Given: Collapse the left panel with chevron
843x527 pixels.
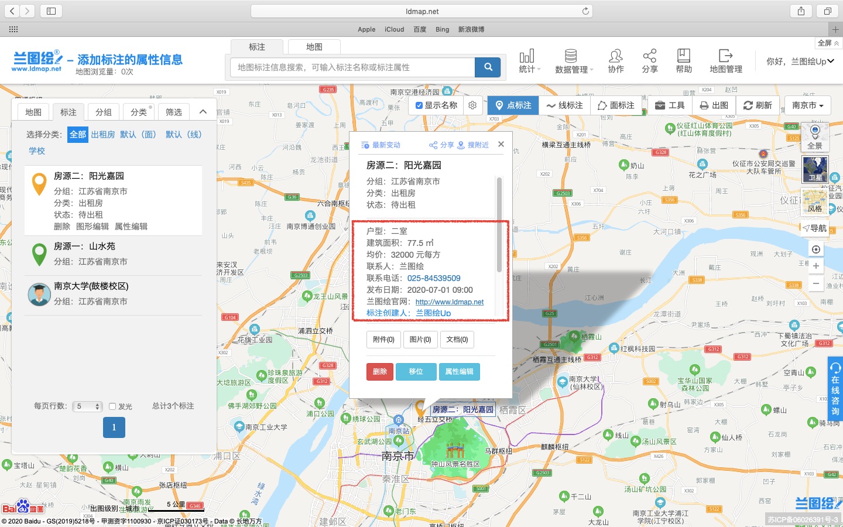Looking at the screenshot, I should coord(203,112).
